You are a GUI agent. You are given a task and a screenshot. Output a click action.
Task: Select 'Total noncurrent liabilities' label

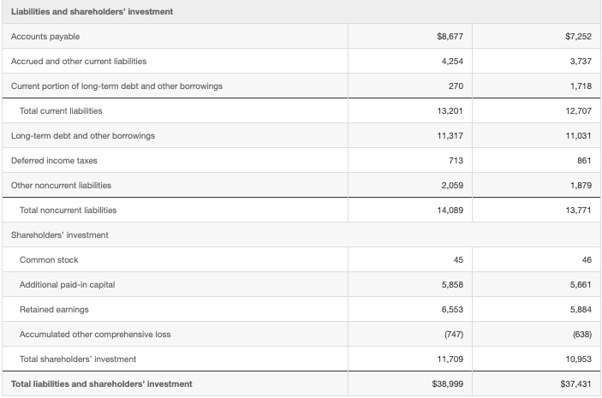coord(68,211)
